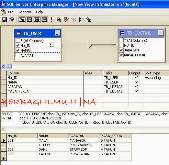Click the TB_UDETAIL table grid icon
Screen dimensions: 169x165
coord(122,33)
